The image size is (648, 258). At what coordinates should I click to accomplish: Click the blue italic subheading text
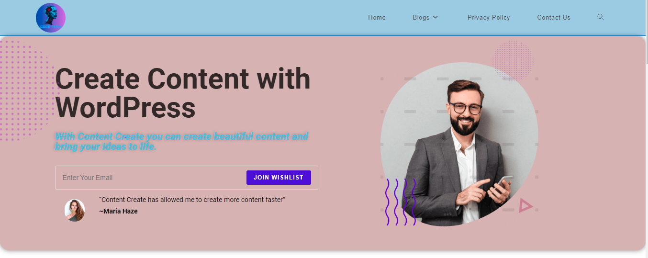tap(182, 141)
